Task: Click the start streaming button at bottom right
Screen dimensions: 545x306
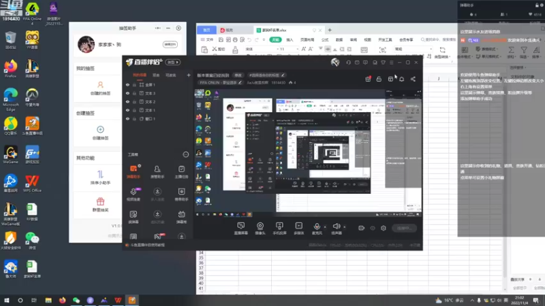Action: pos(404,228)
